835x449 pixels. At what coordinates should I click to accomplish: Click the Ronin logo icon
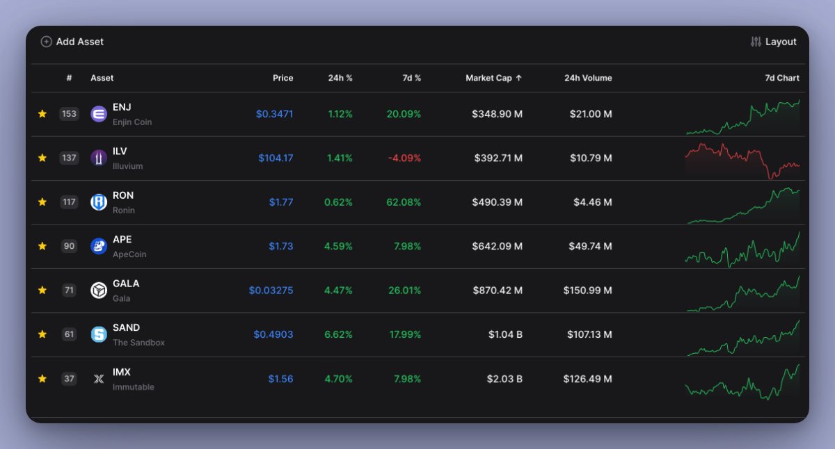[x=97, y=202]
